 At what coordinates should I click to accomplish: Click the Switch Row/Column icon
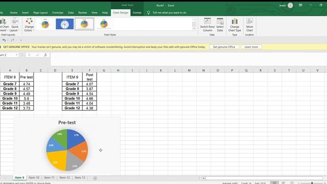(x=207, y=25)
